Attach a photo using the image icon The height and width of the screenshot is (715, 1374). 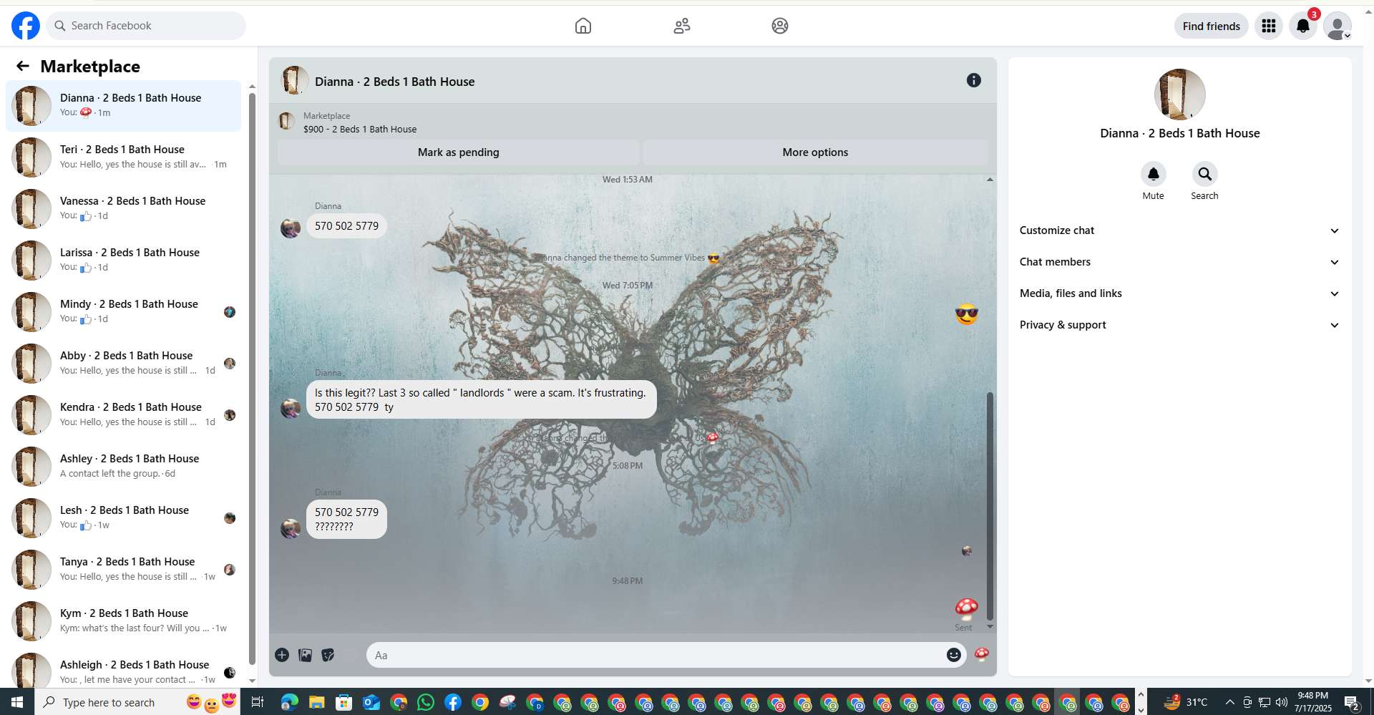(x=305, y=655)
